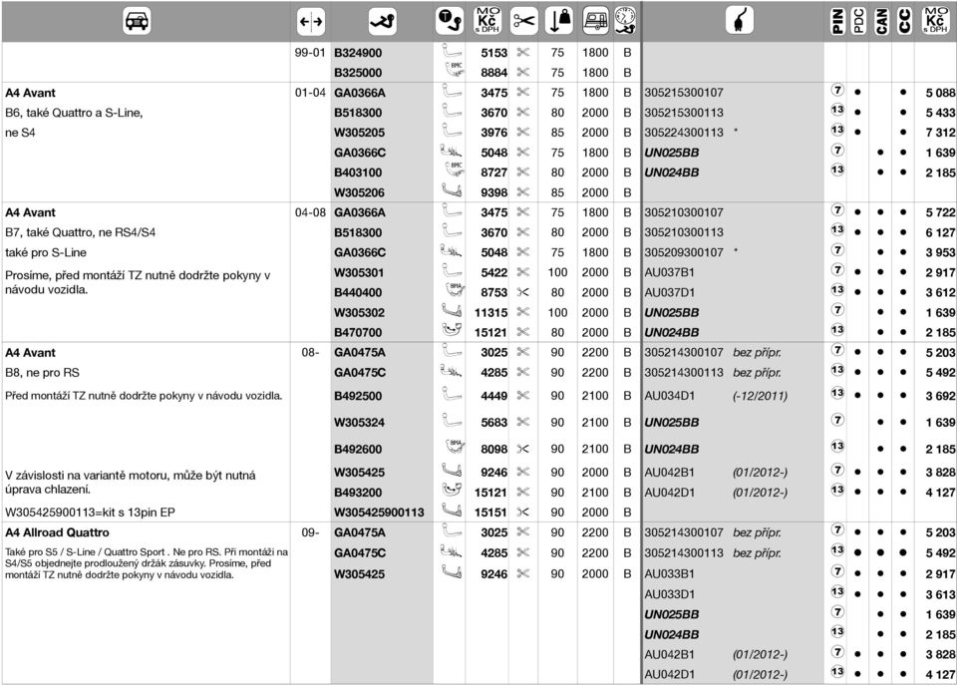Click the year range 04-08

pos(310,212)
